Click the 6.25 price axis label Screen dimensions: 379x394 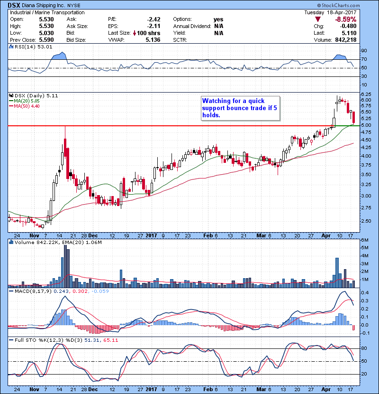(x=366, y=94)
